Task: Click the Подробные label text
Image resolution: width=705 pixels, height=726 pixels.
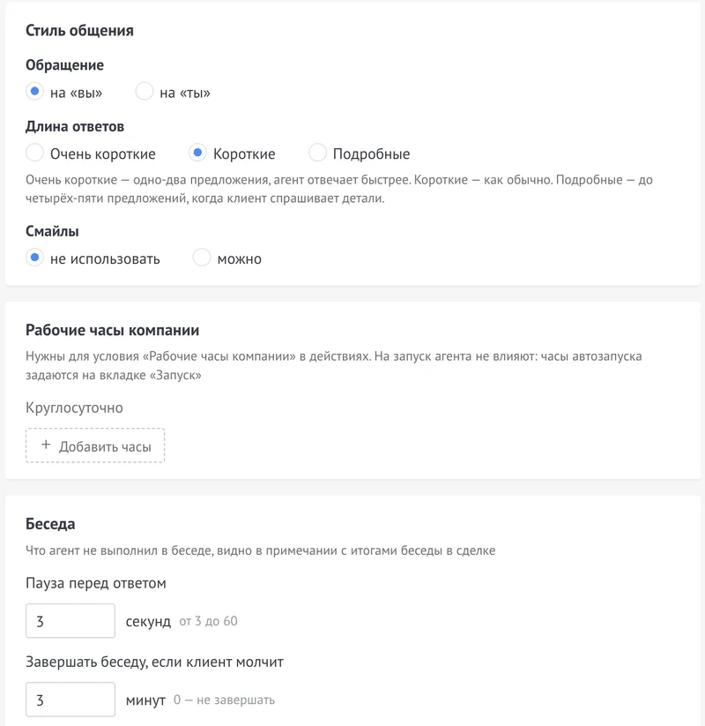Action: point(372,154)
